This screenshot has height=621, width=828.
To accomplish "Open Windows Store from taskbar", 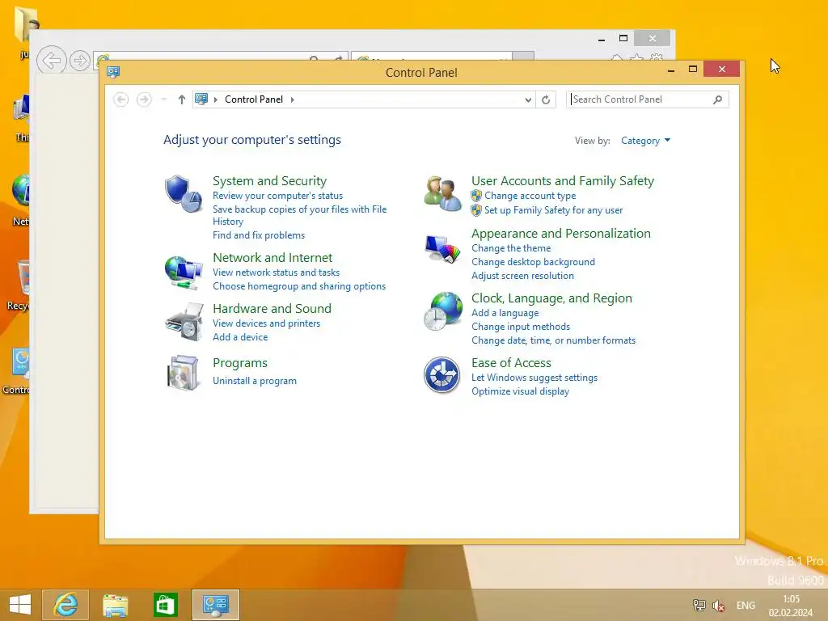I will pyautogui.click(x=165, y=605).
